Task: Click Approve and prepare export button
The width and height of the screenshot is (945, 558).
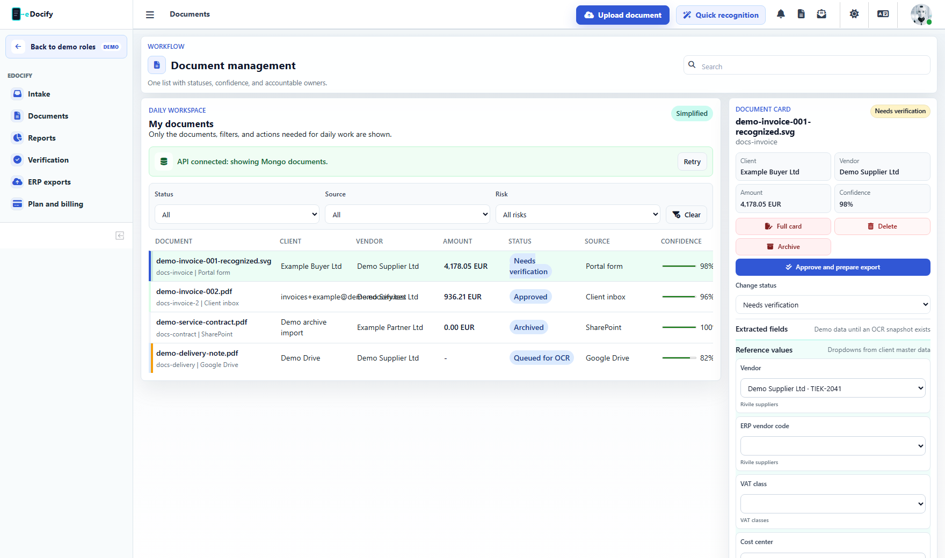Action: [833, 267]
